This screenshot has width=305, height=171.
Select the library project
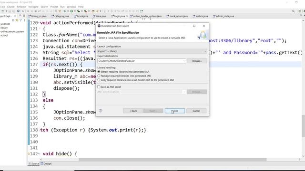(4, 28)
